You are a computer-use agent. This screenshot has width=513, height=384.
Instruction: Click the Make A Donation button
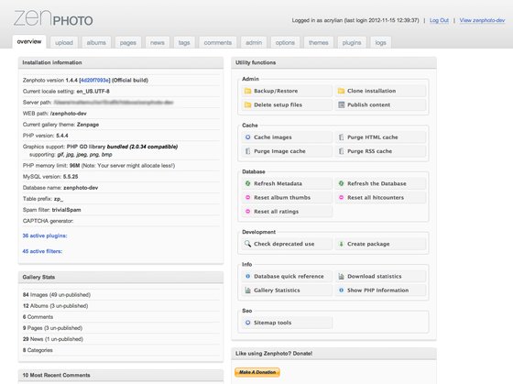(257, 372)
